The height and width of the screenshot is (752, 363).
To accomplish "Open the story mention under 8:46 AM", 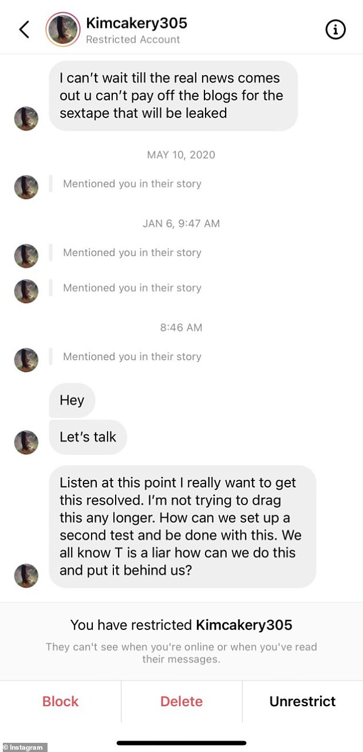I will tap(132, 357).
